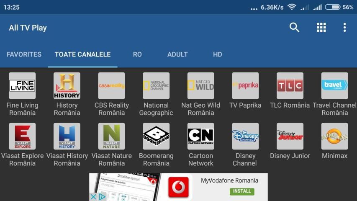Open the TLC România channel

click(290, 86)
